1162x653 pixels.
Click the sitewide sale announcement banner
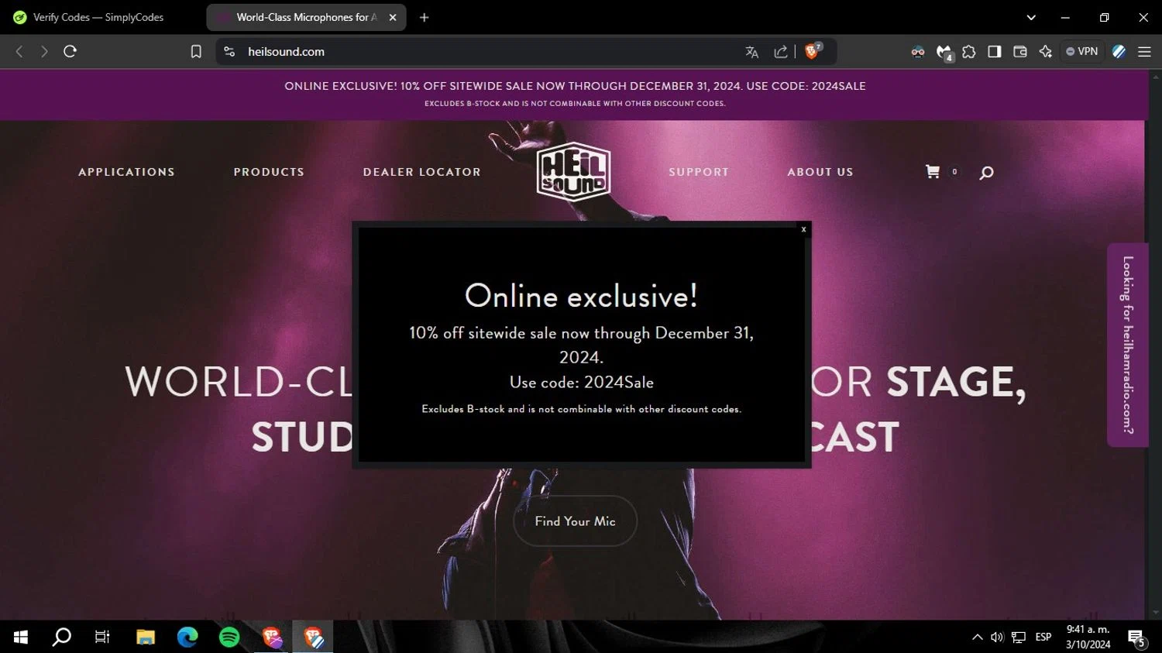click(x=574, y=94)
